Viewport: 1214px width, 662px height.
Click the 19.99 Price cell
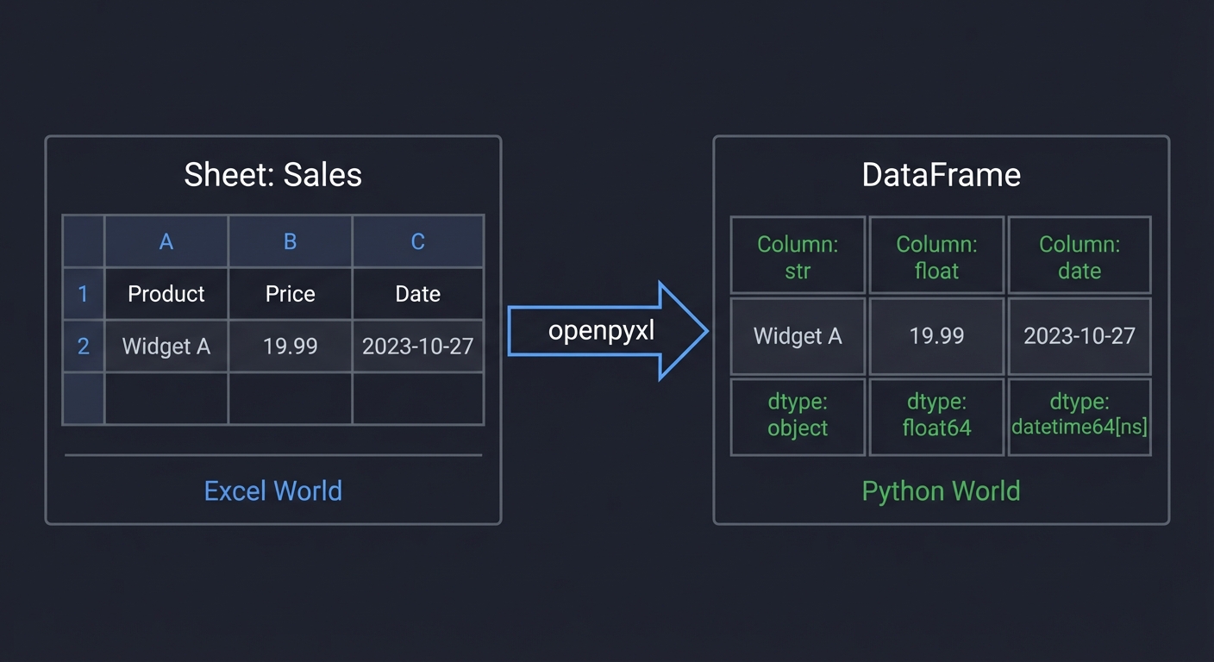coord(290,346)
